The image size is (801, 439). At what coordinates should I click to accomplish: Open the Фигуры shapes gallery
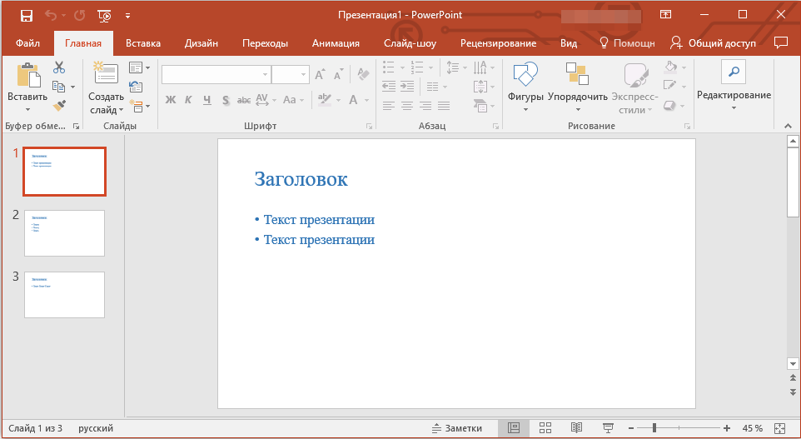[525, 87]
